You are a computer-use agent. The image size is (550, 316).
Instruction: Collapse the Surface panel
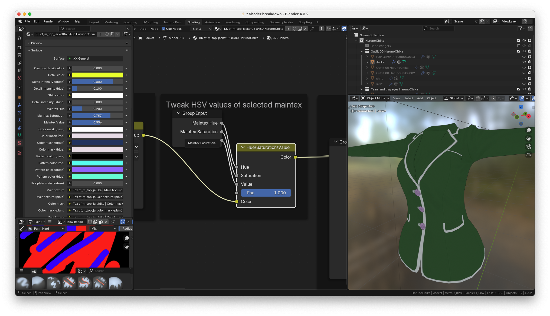[x=29, y=50]
